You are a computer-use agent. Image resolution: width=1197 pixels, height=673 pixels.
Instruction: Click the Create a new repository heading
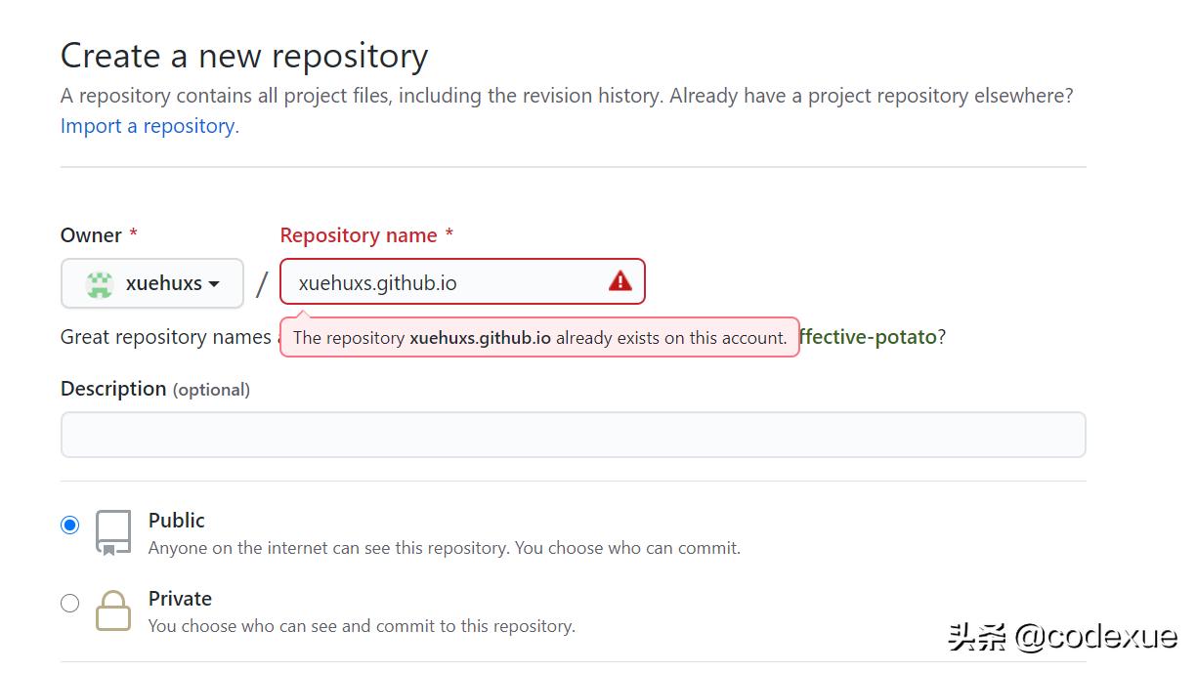244,56
